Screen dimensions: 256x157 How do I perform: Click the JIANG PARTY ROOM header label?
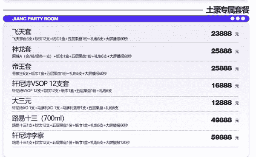click(x=35, y=19)
